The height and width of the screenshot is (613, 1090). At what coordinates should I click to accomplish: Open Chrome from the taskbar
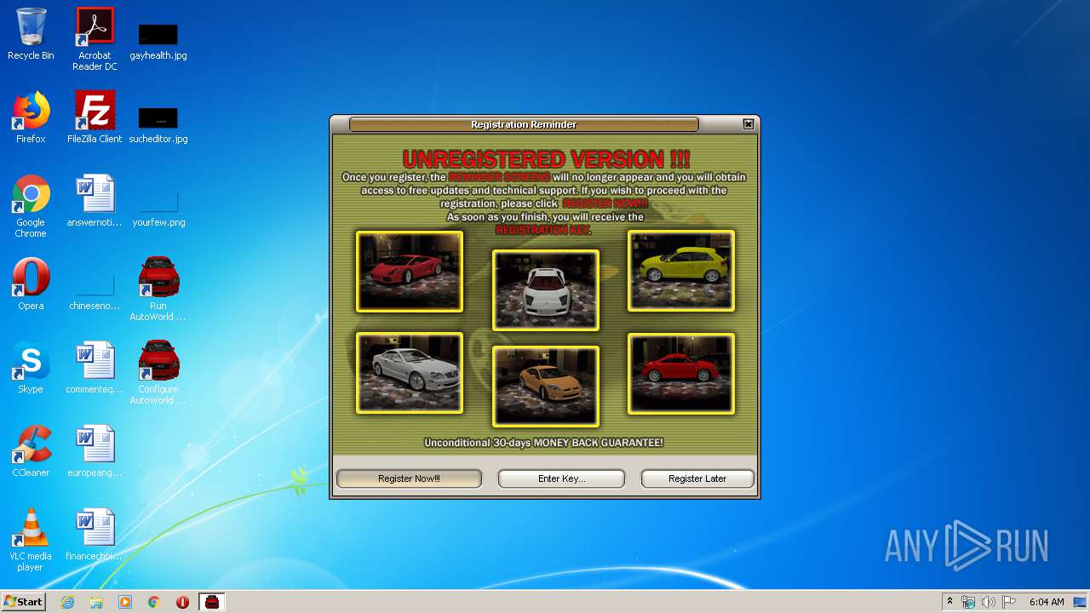tap(154, 602)
